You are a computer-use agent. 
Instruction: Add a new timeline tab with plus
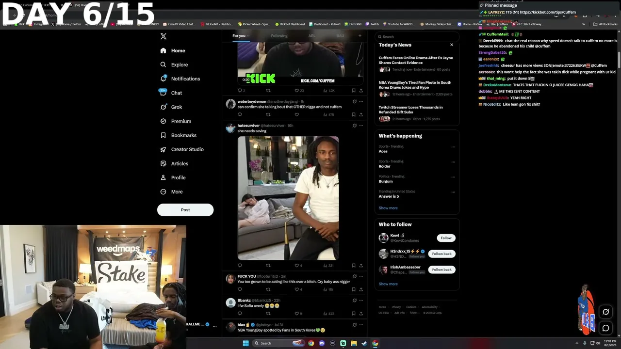(360, 35)
